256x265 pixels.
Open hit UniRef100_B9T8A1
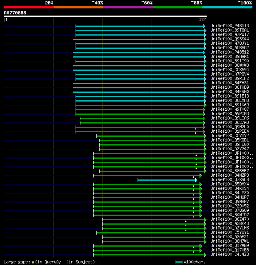(x=230, y=30)
